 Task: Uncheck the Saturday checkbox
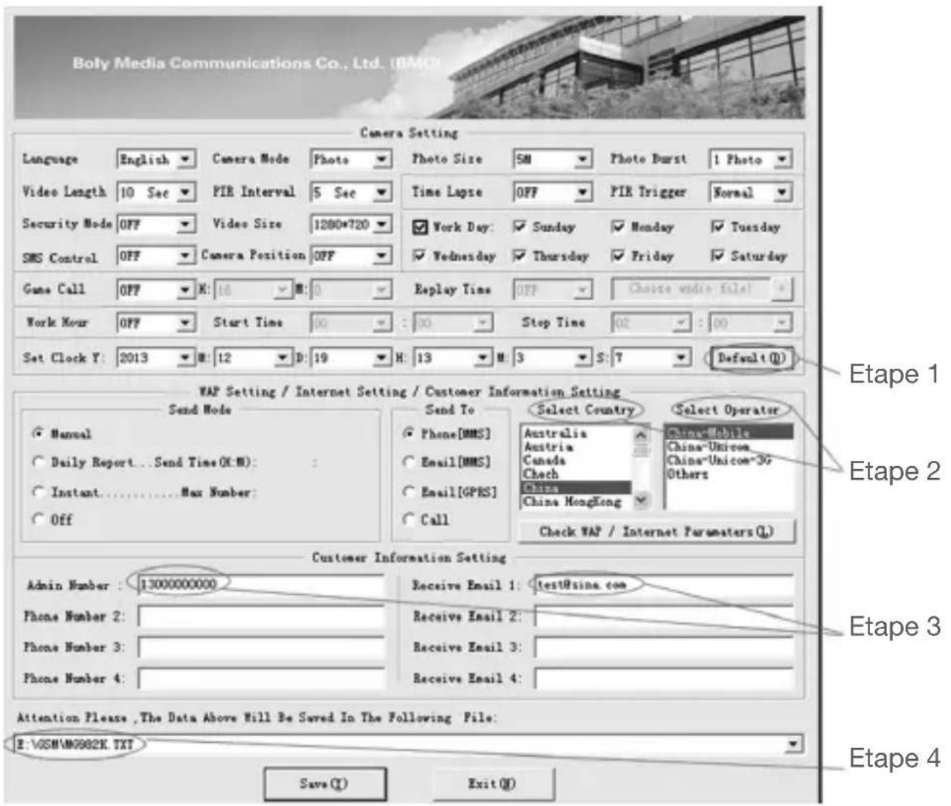tap(718, 256)
